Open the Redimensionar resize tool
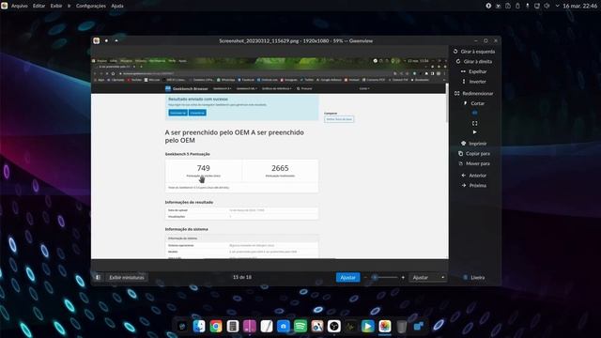Screen dimensions: 601x338 click(474, 93)
